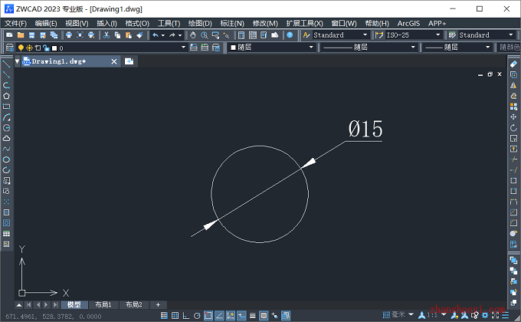Toggle the layer on/off lightbulb icon

click(21, 48)
